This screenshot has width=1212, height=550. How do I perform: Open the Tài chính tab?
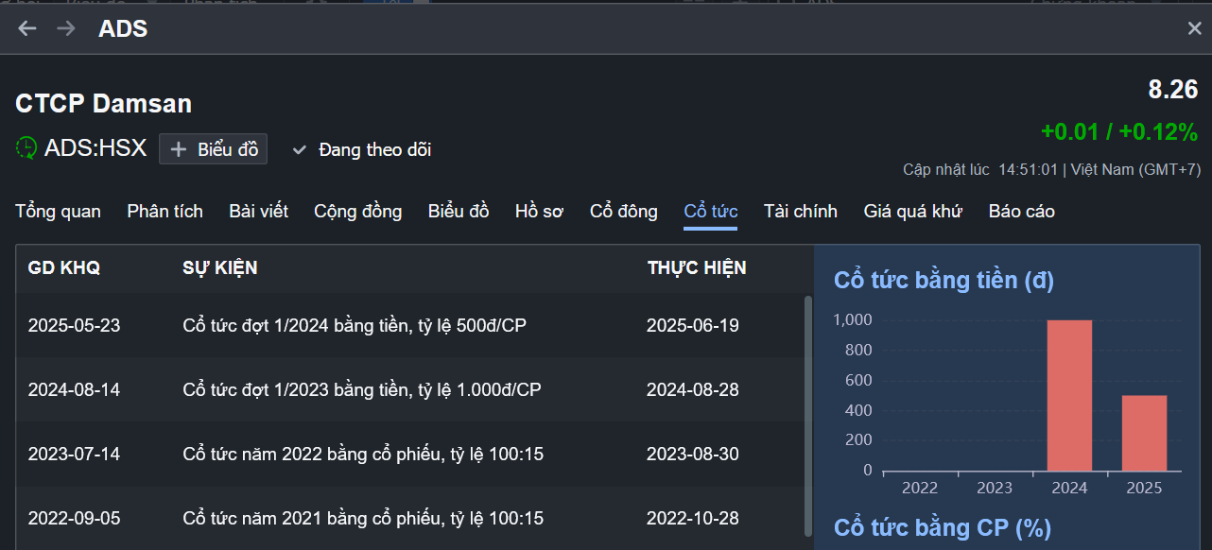(x=800, y=211)
